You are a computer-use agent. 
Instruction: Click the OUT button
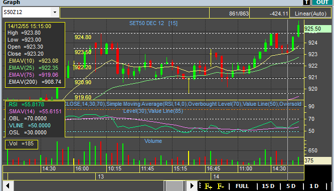click(322, 3)
